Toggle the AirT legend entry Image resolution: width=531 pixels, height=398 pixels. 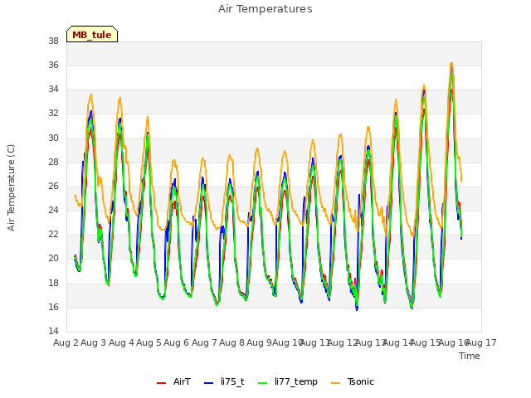pyautogui.click(x=173, y=381)
